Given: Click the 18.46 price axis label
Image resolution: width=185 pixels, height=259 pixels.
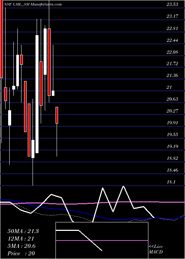Looking at the screenshot, I should point(172,170).
